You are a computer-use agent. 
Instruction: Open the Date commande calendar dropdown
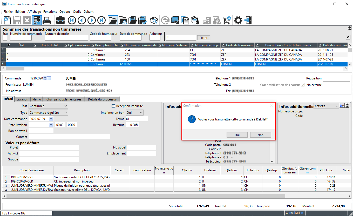[51, 119]
